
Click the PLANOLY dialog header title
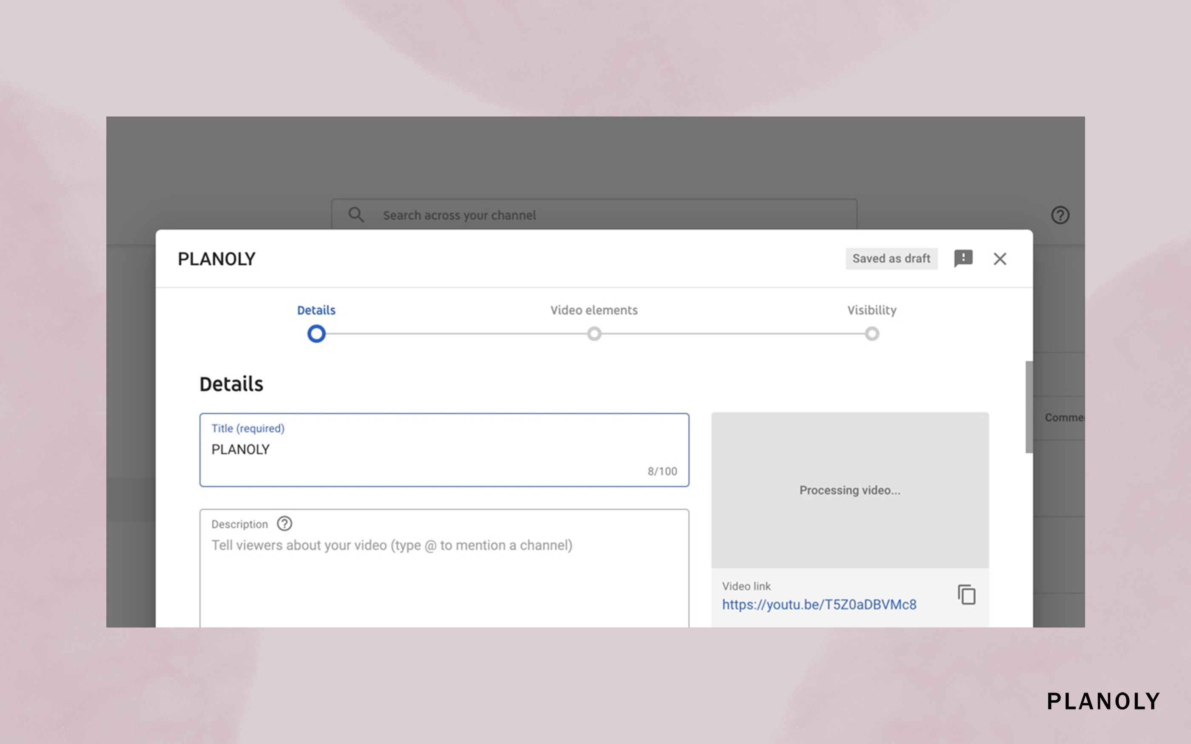(x=217, y=259)
